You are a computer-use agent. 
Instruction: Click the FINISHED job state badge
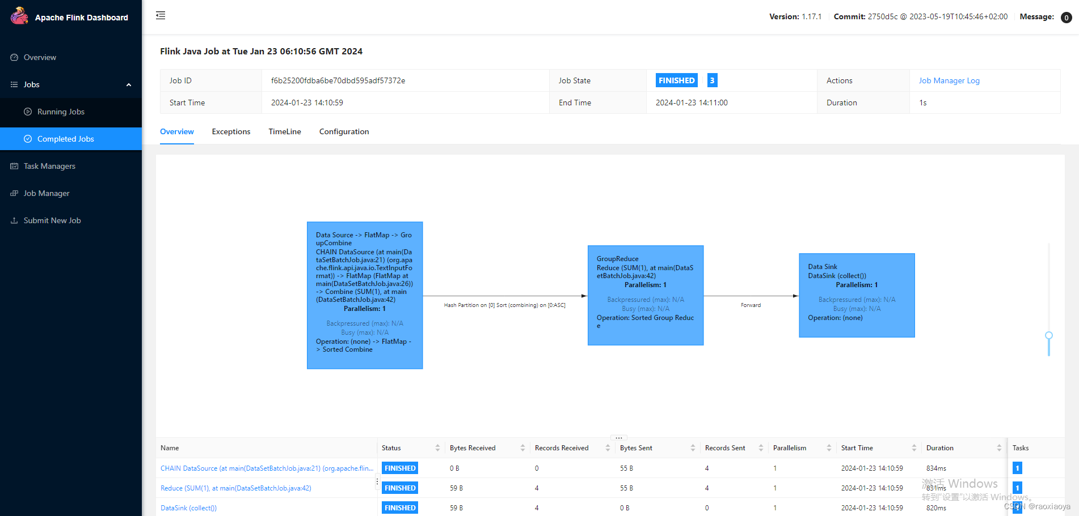click(676, 80)
